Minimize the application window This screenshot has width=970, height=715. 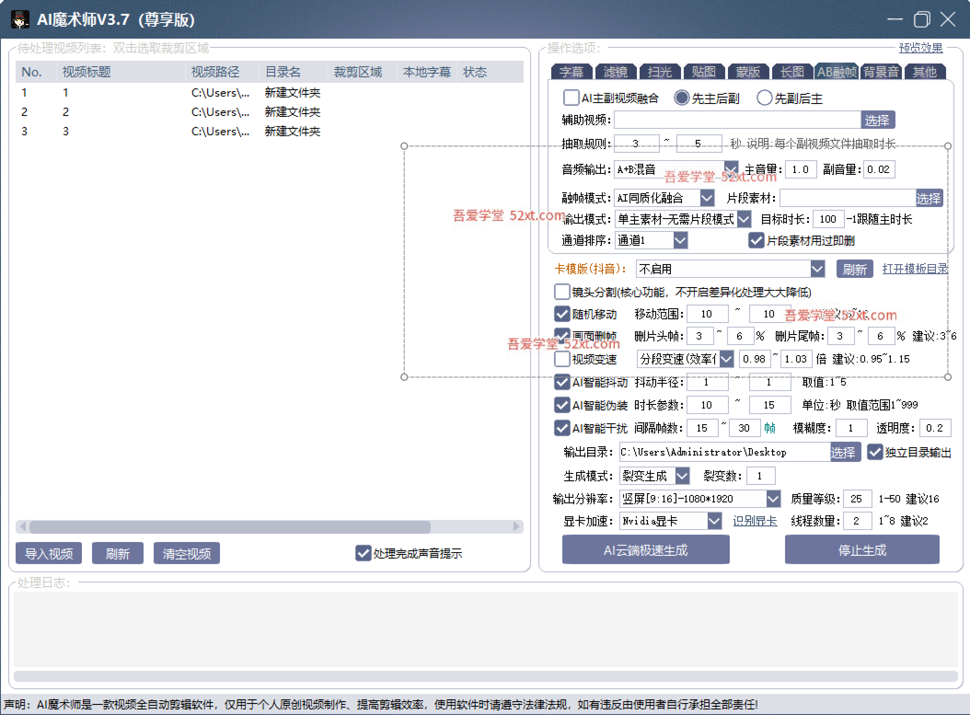[895, 19]
